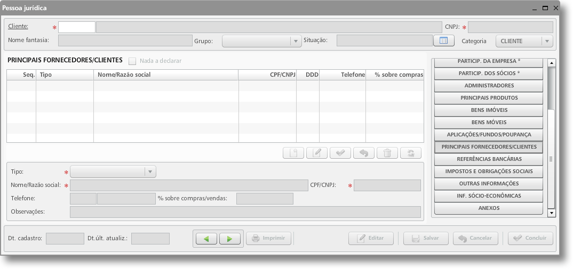Click the Cliente code input field
The height and width of the screenshot is (269, 573).
(77, 27)
